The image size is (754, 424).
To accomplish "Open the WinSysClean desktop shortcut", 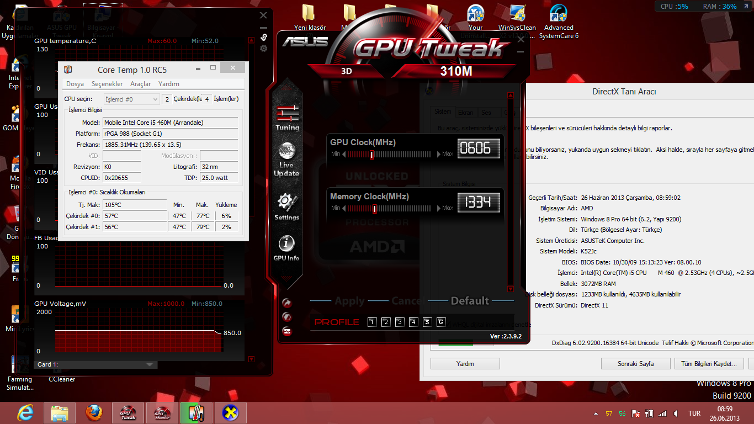I will [x=517, y=22].
